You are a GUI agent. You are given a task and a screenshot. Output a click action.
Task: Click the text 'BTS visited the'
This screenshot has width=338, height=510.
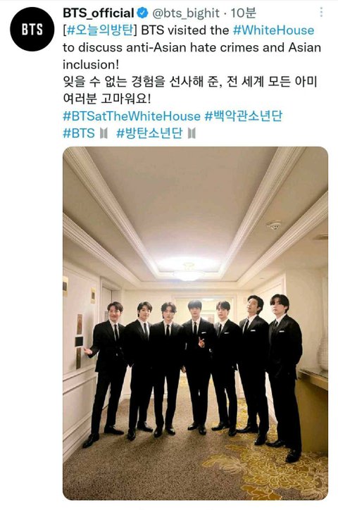[x=185, y=30]
